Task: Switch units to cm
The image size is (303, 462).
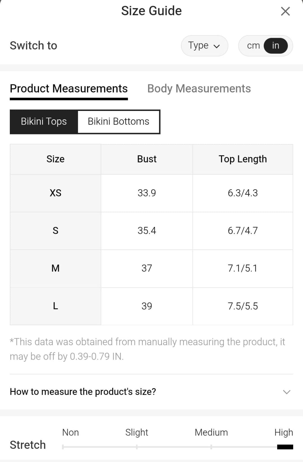Action: [x=253, y=46]
